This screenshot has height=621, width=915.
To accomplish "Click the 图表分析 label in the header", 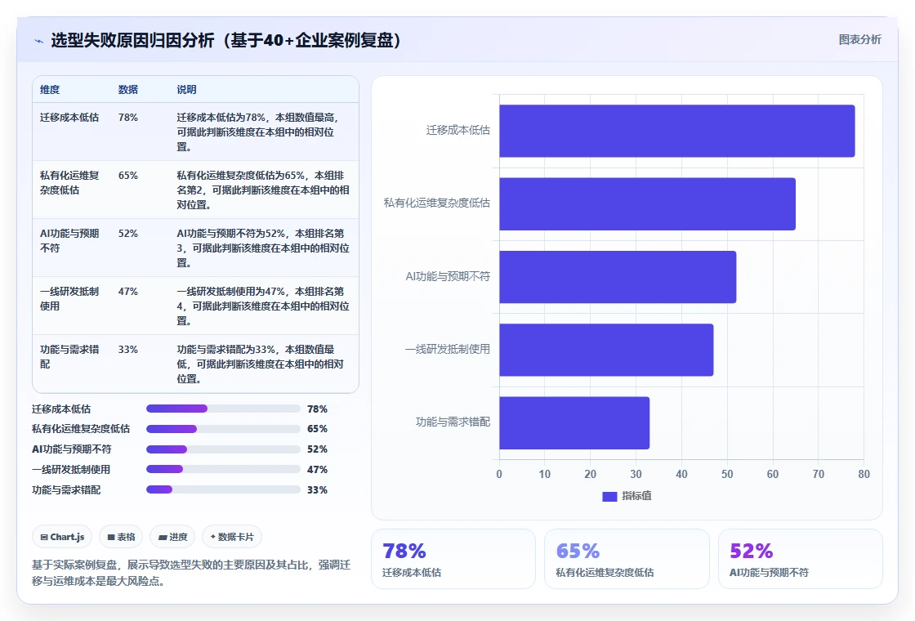I will point(859,40).
